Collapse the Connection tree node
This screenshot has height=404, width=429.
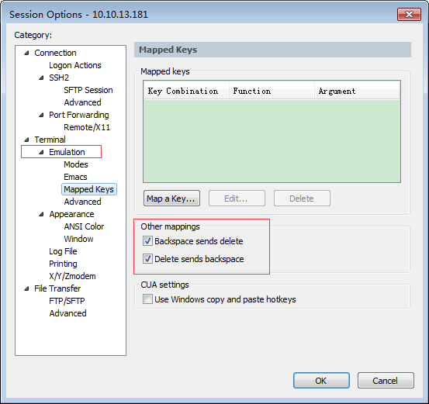pyautogui.click(x=26, y=53)
